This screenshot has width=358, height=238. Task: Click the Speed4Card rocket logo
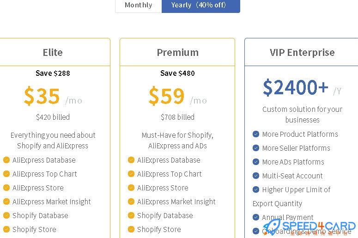tap(272, 226)
